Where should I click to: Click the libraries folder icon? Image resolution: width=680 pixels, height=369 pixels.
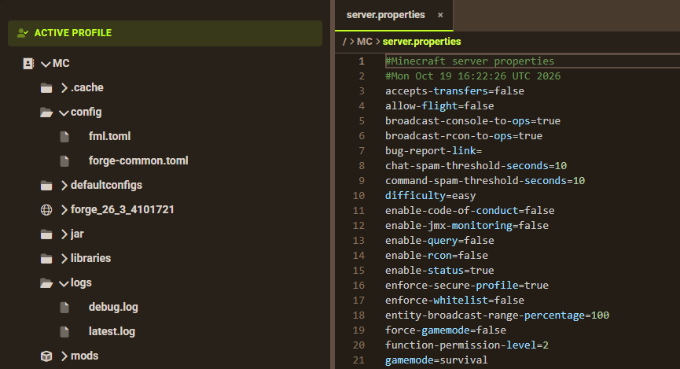[x=46, y=259]
